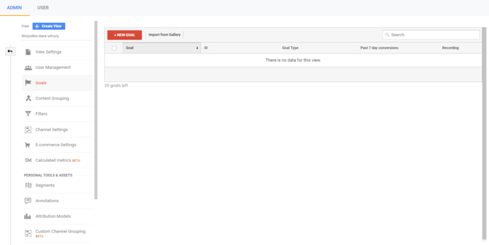Click the Import from Gallery button
The image size is (489, 245).
[x=165, y=35]
